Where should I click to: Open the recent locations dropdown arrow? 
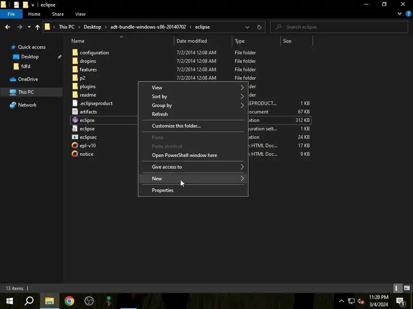tap(29, 27)
